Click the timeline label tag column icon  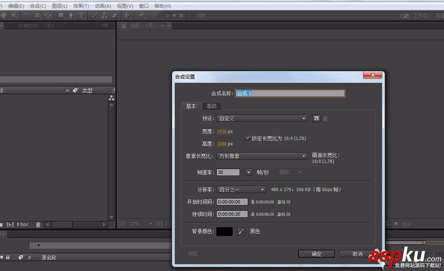(x=21, y=257)
